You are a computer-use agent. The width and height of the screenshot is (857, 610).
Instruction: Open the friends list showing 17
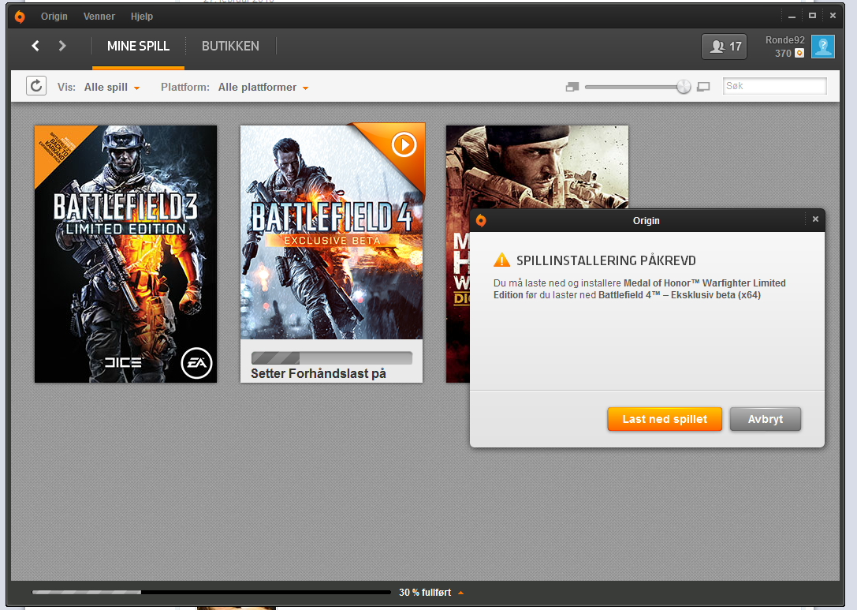pos(725,47)
